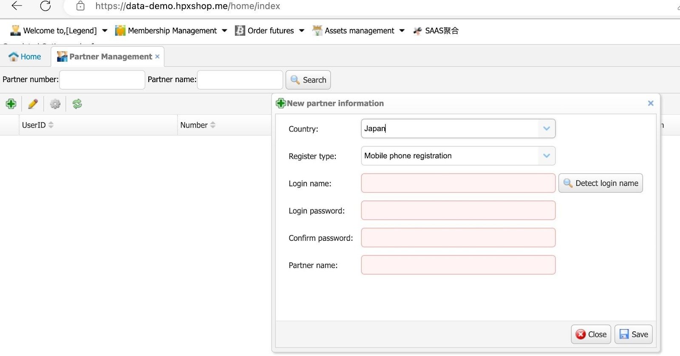
Task: Open the Membership Management menu
Action: (171, 31)
